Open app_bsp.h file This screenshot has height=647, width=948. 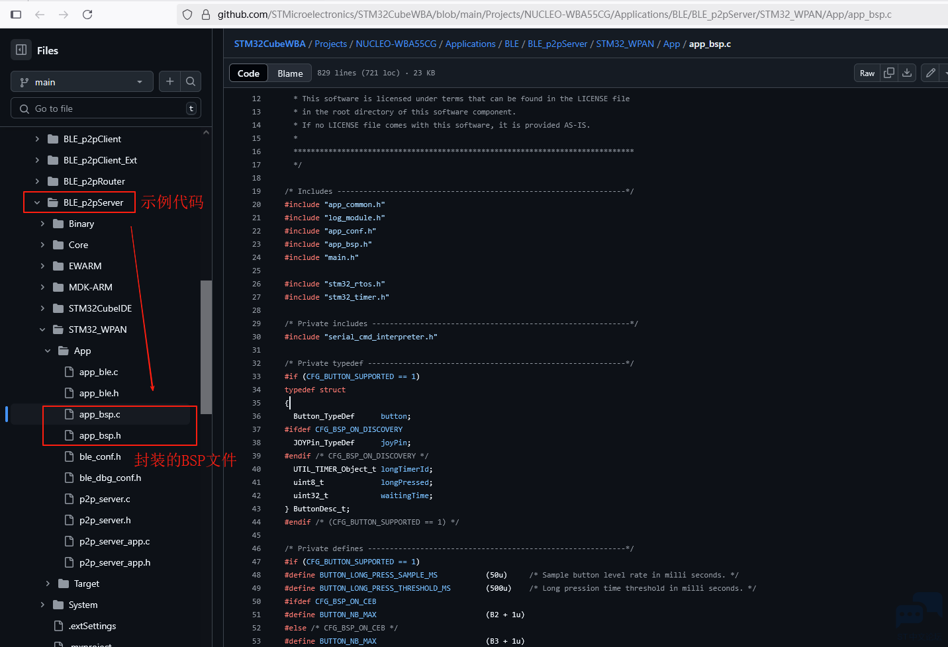click(101, 435)
